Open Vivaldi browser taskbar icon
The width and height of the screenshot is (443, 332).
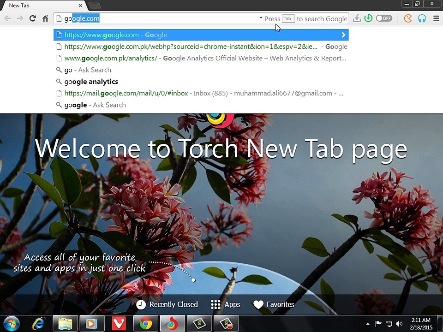tap(119, 324)
